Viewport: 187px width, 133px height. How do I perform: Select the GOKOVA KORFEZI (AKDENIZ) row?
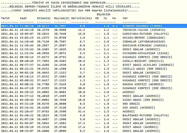pyautogui.click(x=140, y=85)
